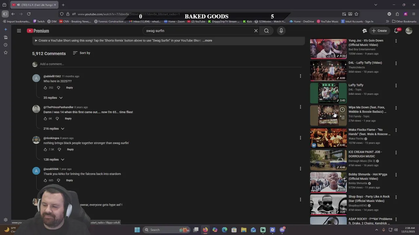This screenshot has height=235, width=419.
Task: List all tabs with the title bar chevron
Action: [x=375, y=5]
